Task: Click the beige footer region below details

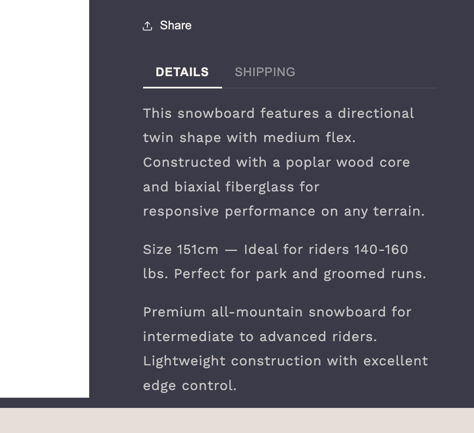Action: point(237,421)
